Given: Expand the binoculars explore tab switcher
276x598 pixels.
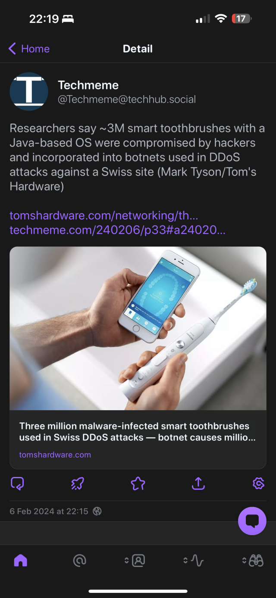Looking at the screenshot, I should (x=253, y=561).
